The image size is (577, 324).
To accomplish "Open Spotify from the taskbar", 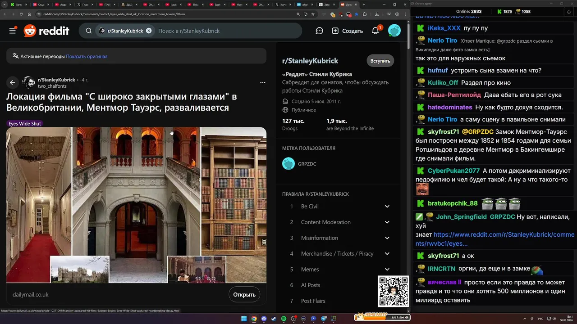I will click(284, 319).
